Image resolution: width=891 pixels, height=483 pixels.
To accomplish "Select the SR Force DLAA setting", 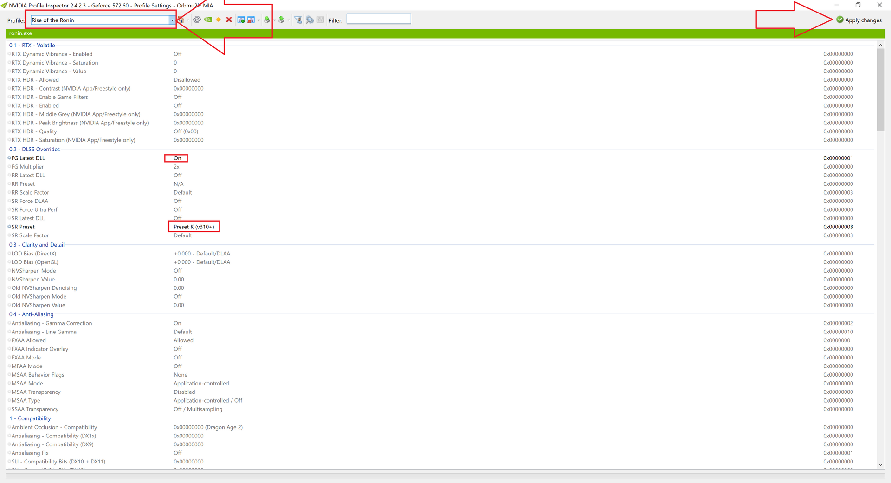I will pos(441,201).
